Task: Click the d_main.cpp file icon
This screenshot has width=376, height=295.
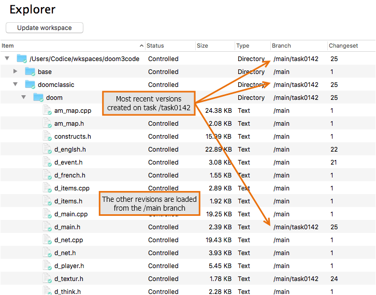Action: click(x=47, y=214)
